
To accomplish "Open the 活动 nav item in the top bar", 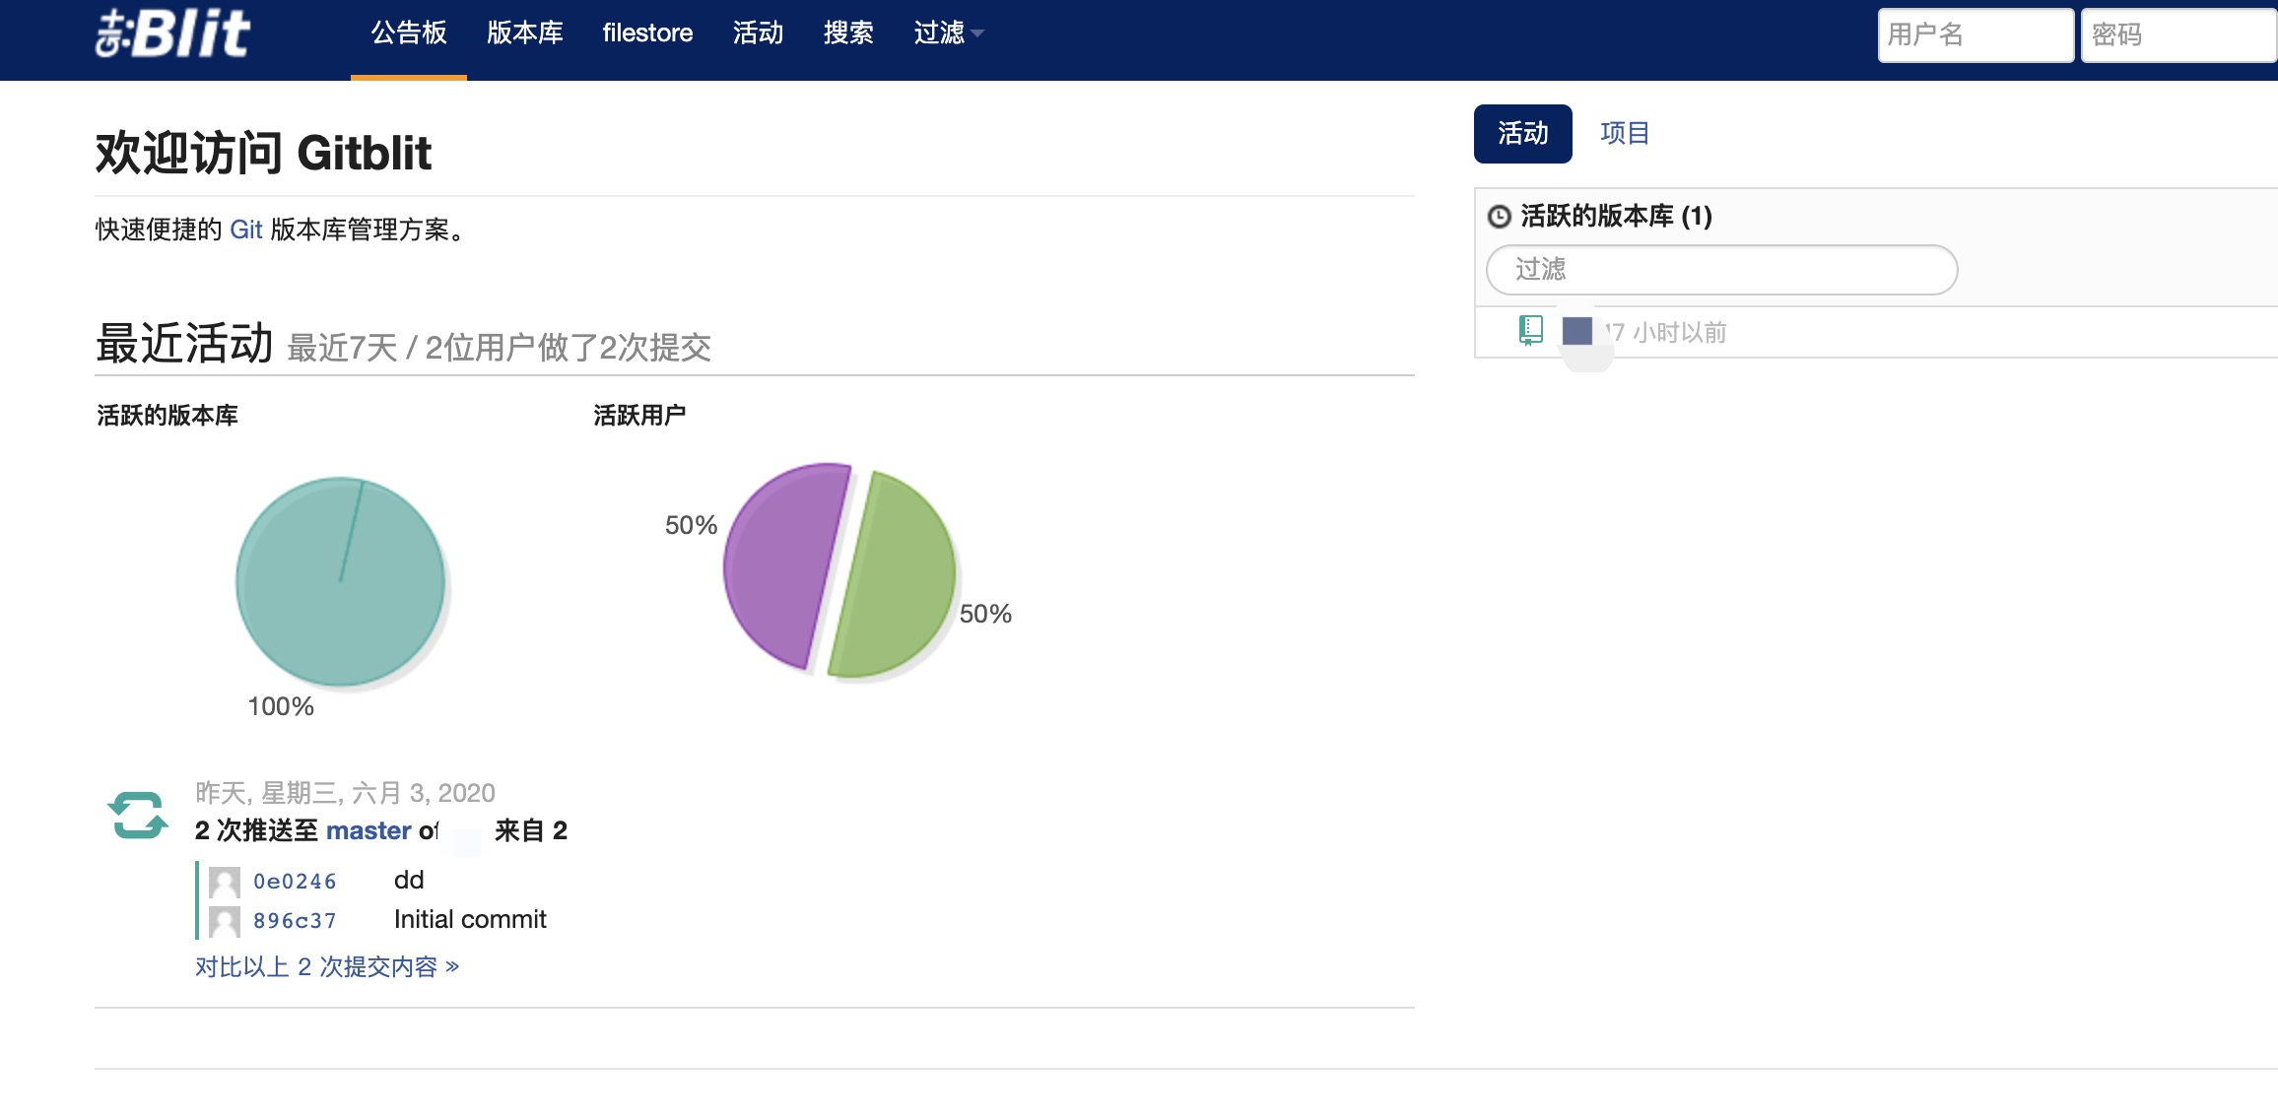I will point(758,33).
